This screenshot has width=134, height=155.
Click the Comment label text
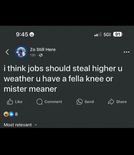(x=53, y=102)
